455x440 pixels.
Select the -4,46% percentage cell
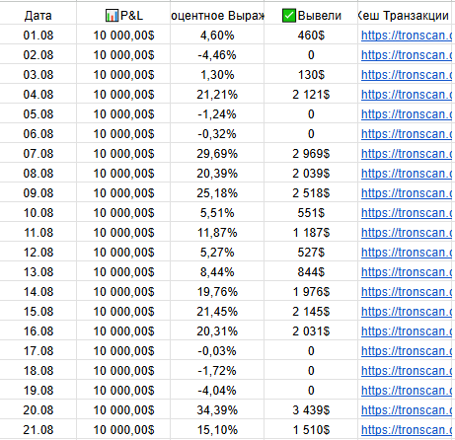217,55
